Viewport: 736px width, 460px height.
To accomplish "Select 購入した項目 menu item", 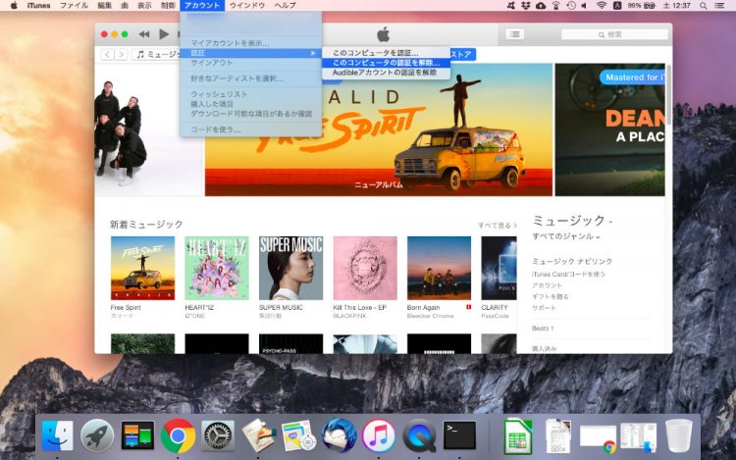I will tap(250, 104).
